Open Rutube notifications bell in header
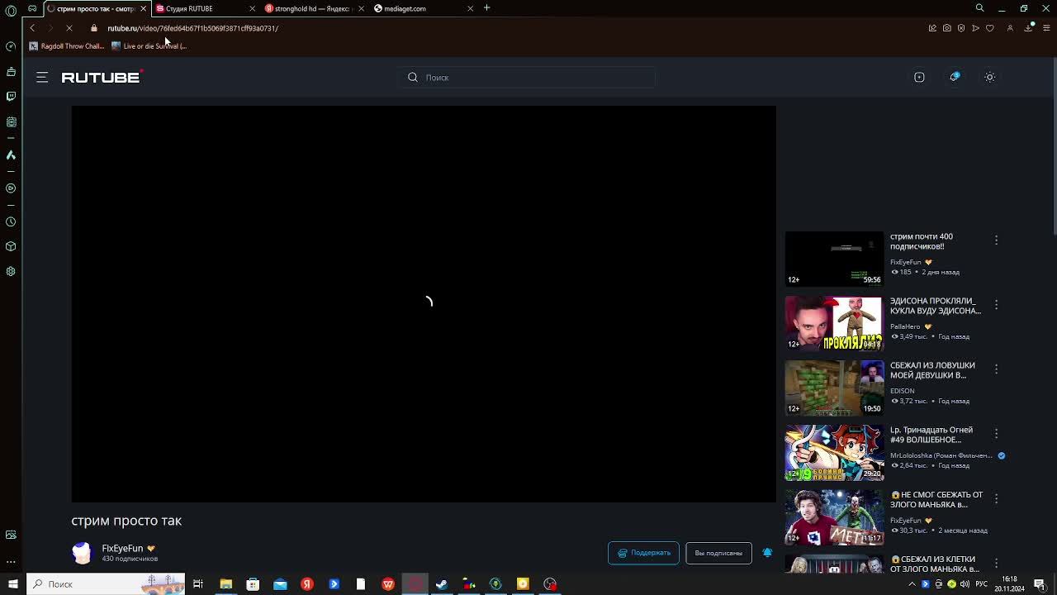The height and width of the screenshot is (595, 1057). tap(955, 77)
